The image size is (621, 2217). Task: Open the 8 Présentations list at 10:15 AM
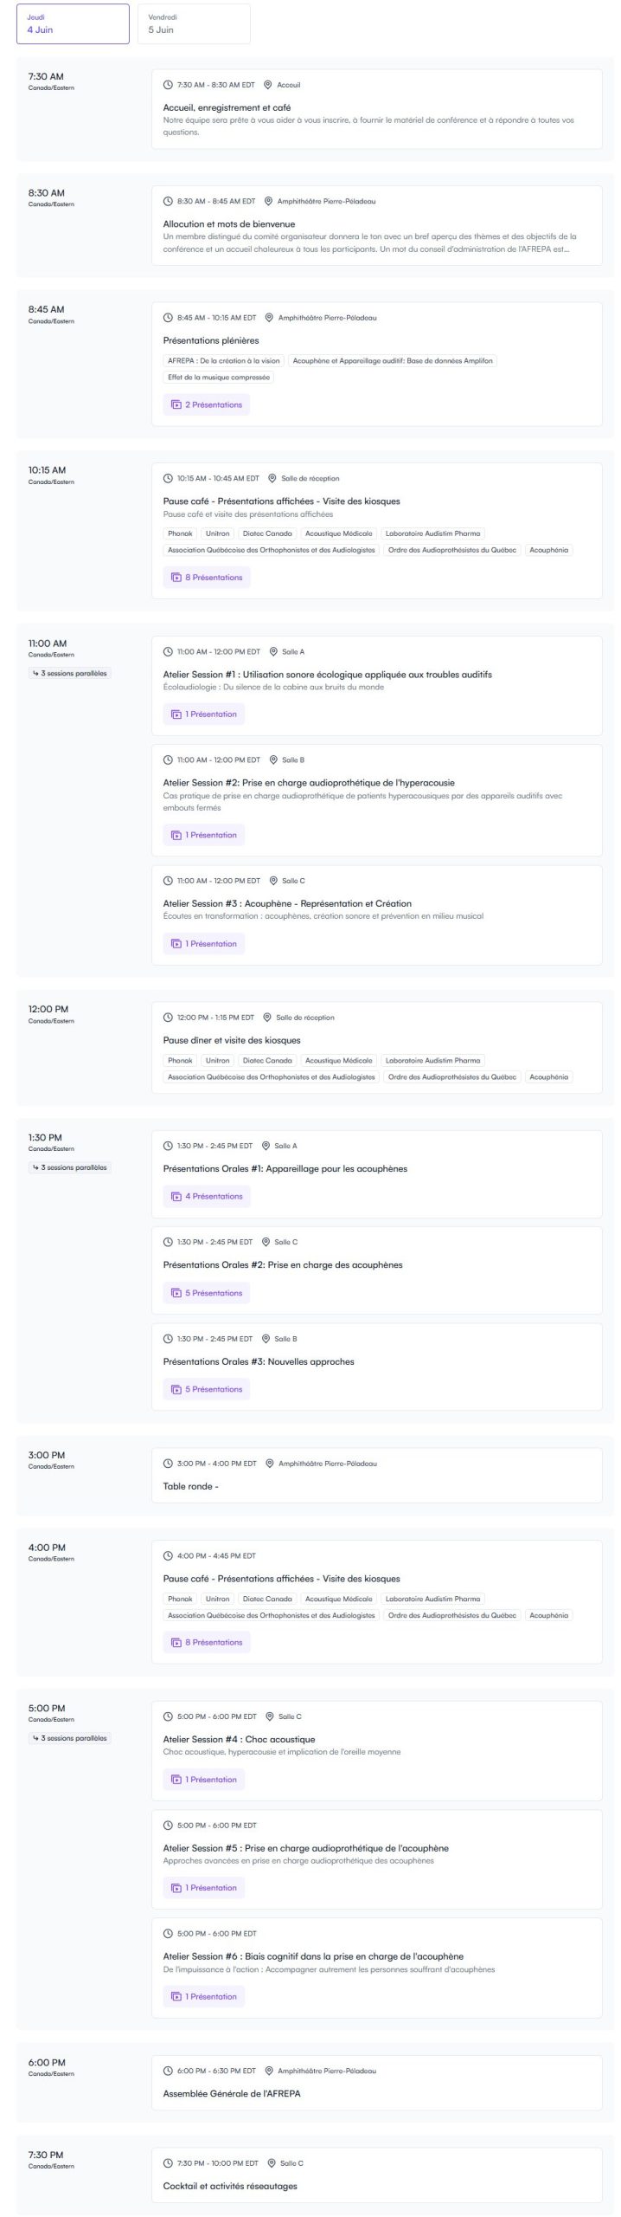[207, 578]
